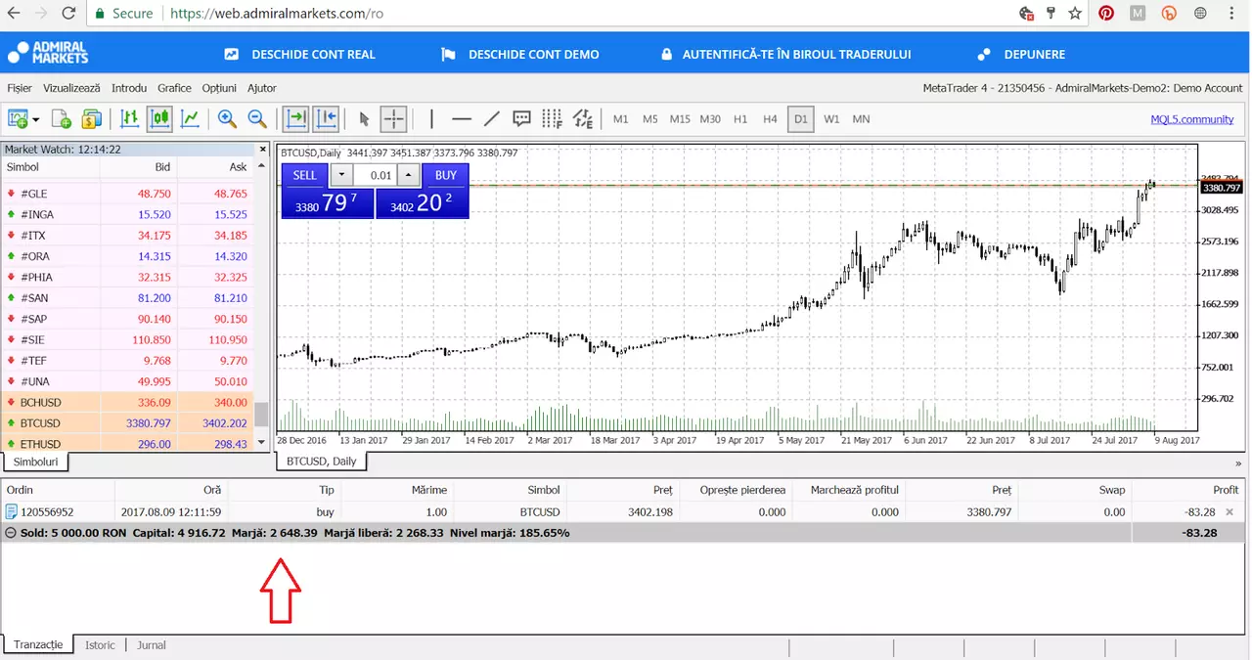This screenshot has height=660, width=1252.
Task: Click the DEPUNERE button
Action: pyautogui.click(x=1022, y=55)
